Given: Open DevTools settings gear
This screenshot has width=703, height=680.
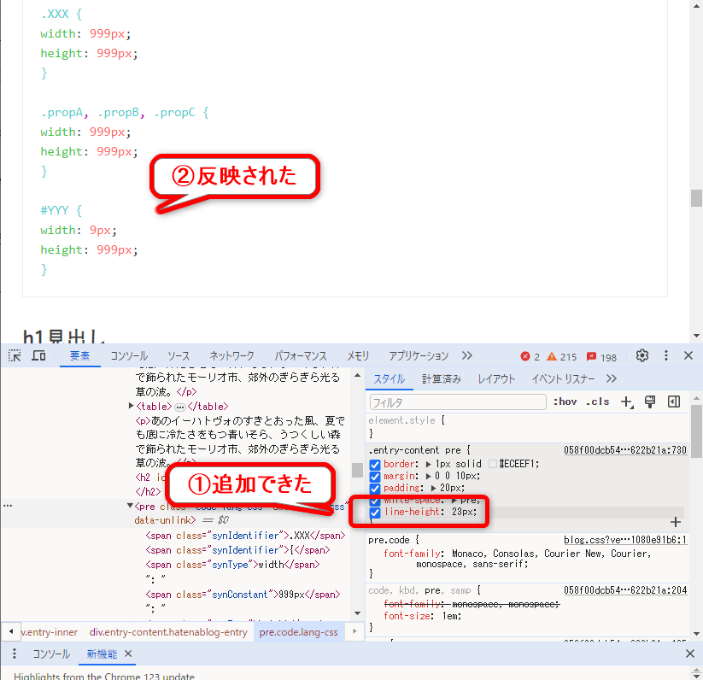Looking at the screenshot, I should [642, 355].
